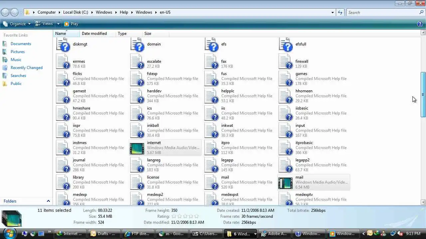Select the input help file icon
The width and height of the screenshot is (426, 239).
[286, 131]
